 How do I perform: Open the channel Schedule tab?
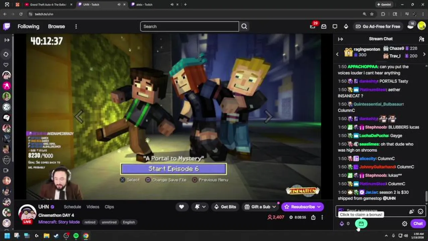pyautogui.click(x=72, y=207)
